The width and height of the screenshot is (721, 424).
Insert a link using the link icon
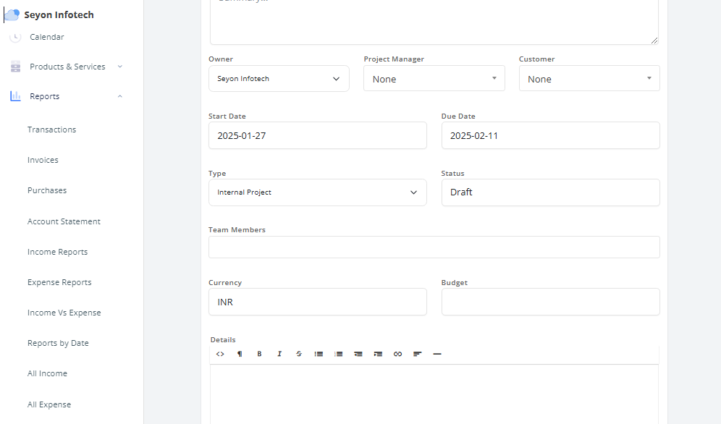(397, 354)
